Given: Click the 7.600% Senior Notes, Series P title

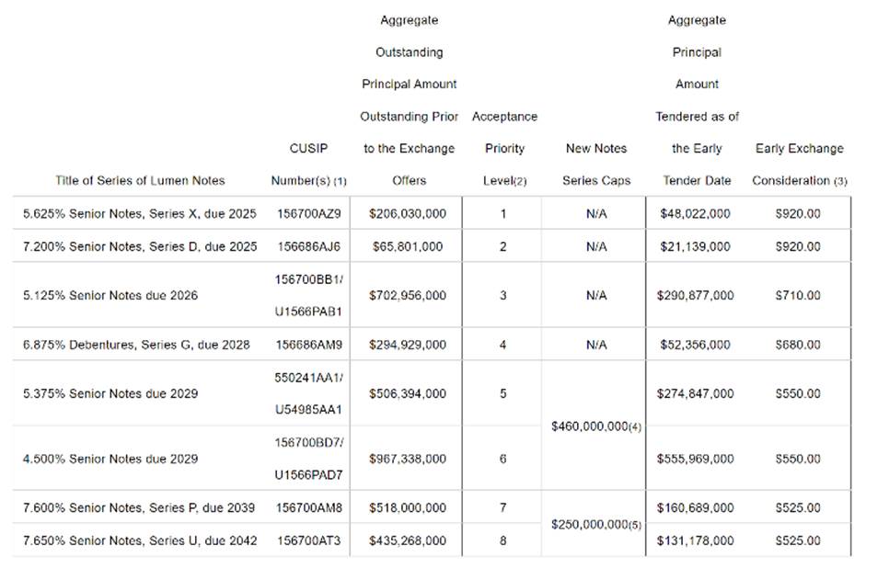Looking at the screenshot, I should 140,507.
